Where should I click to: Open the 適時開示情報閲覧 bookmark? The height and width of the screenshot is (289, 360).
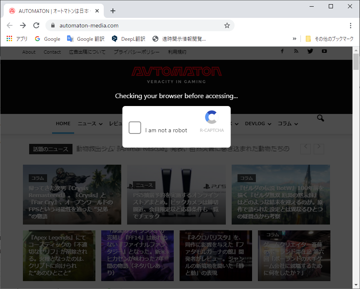179,39
